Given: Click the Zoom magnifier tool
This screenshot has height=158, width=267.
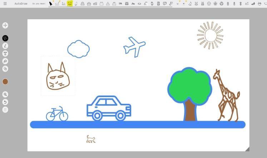Looking at the screenshot, I should pyautogui.click(x=5, y=95).
